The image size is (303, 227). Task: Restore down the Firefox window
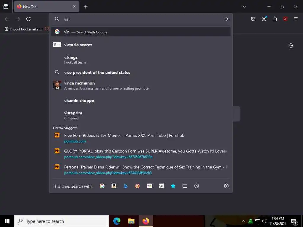tap(283, 7)
